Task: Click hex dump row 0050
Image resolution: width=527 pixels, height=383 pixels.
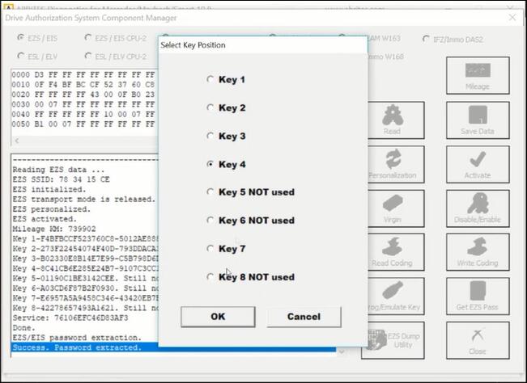Action: [x=85, y=124]
